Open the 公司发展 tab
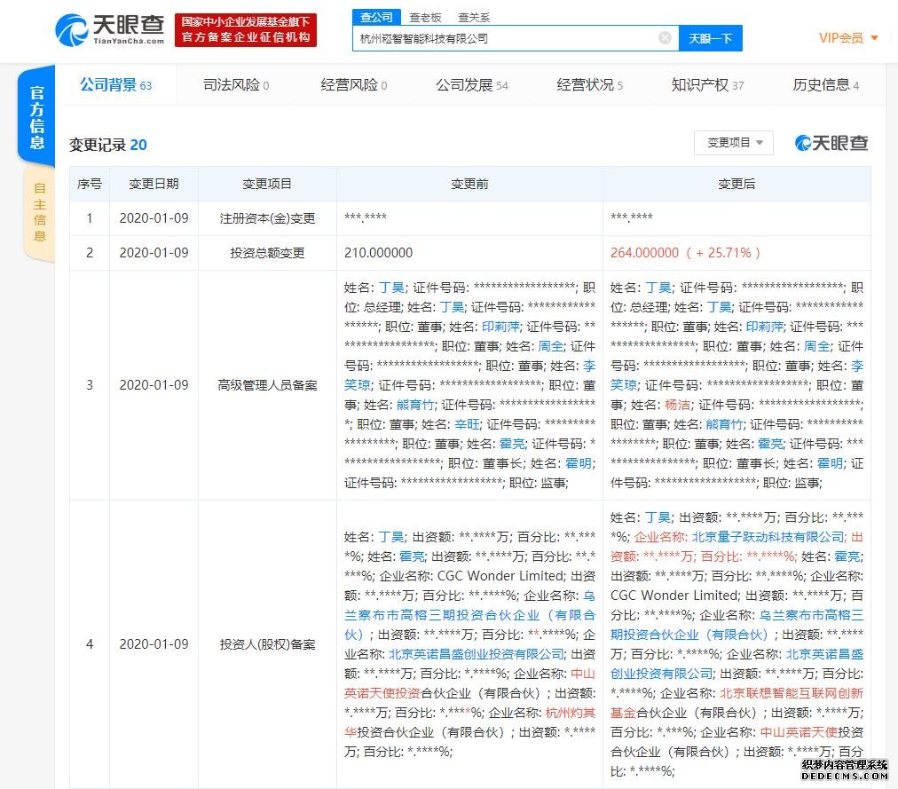The width and height of the screenshot is (898, 789). pos(472,85)
